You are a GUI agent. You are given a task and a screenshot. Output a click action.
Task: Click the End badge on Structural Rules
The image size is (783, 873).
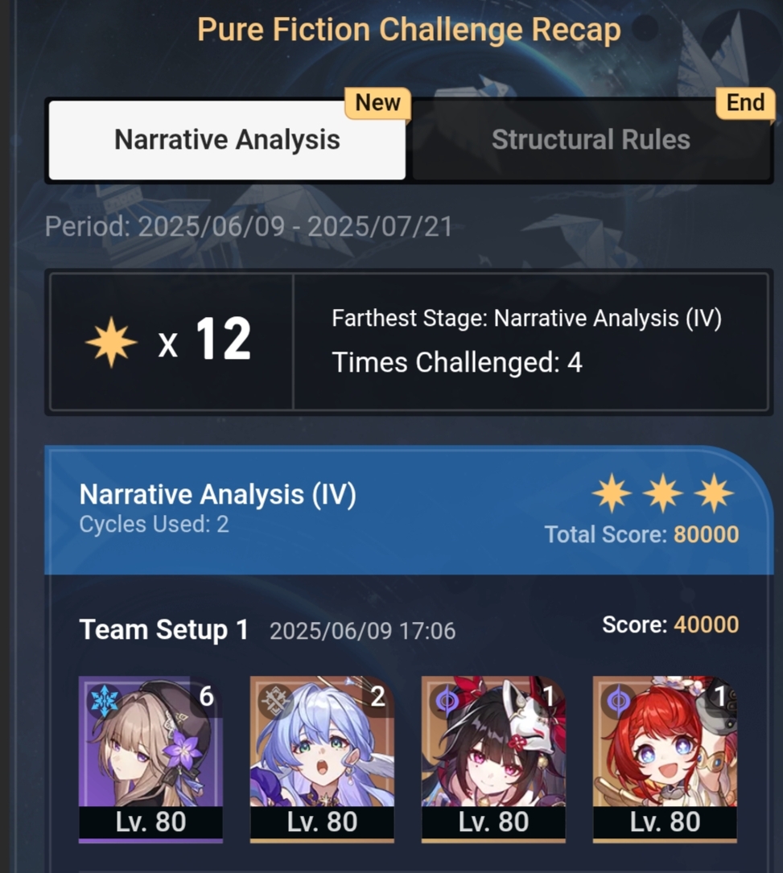point(745,103)
